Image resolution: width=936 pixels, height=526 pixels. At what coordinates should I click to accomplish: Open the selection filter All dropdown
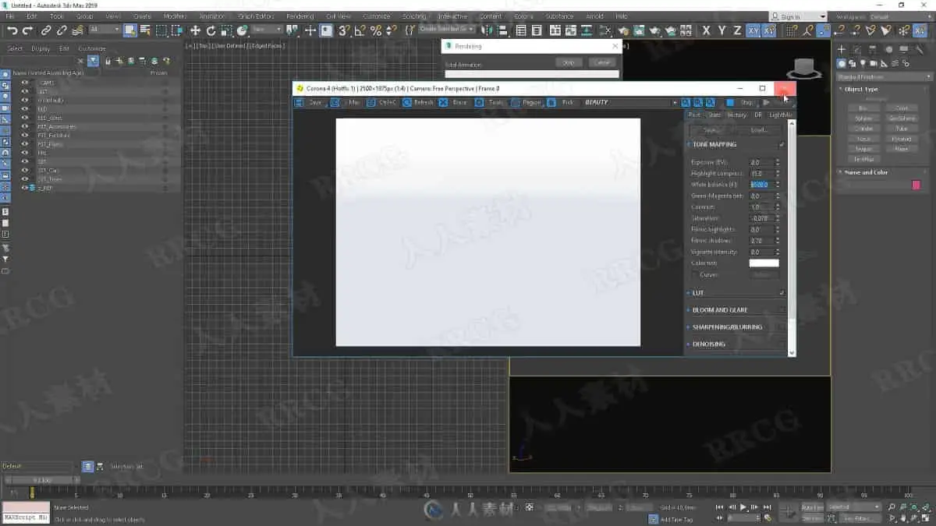[105, 30]
